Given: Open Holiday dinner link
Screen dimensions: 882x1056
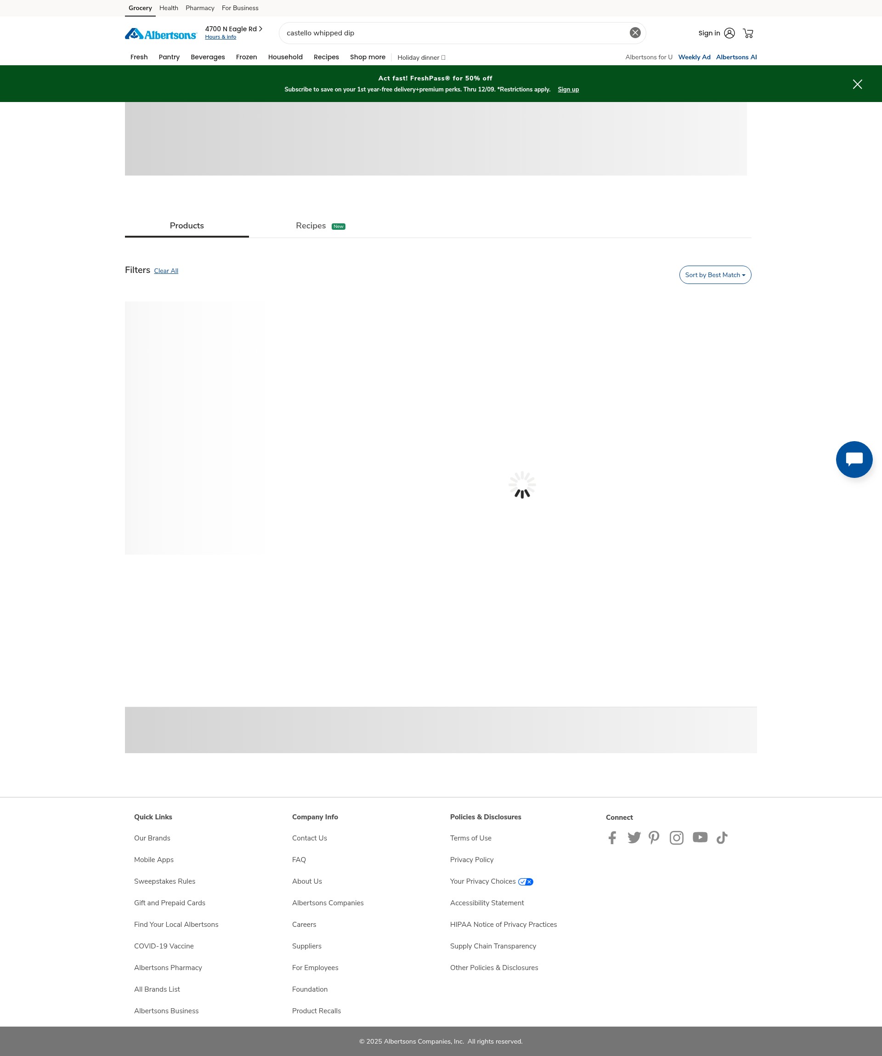Looking at the screenshot, I should 421,57.
